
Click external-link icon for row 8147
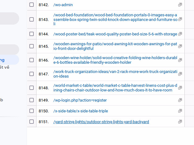pos(180,74)
